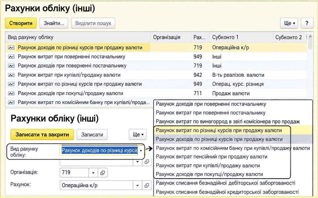318x198 pixels.
Task: Click the 'Продаж валюти' table cell
Action: click(241, 94)
